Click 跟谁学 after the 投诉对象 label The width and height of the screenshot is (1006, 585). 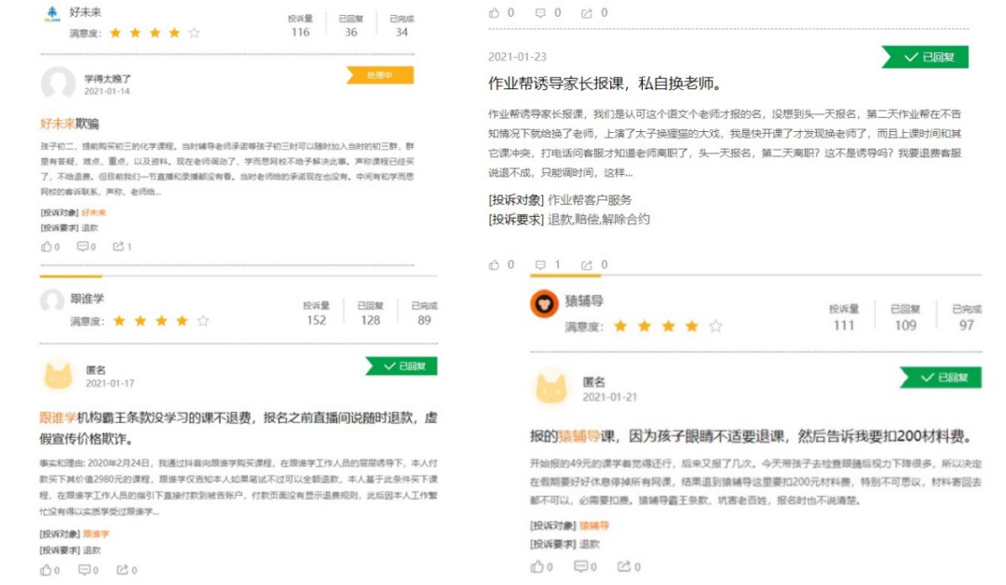tap(96, 534)
